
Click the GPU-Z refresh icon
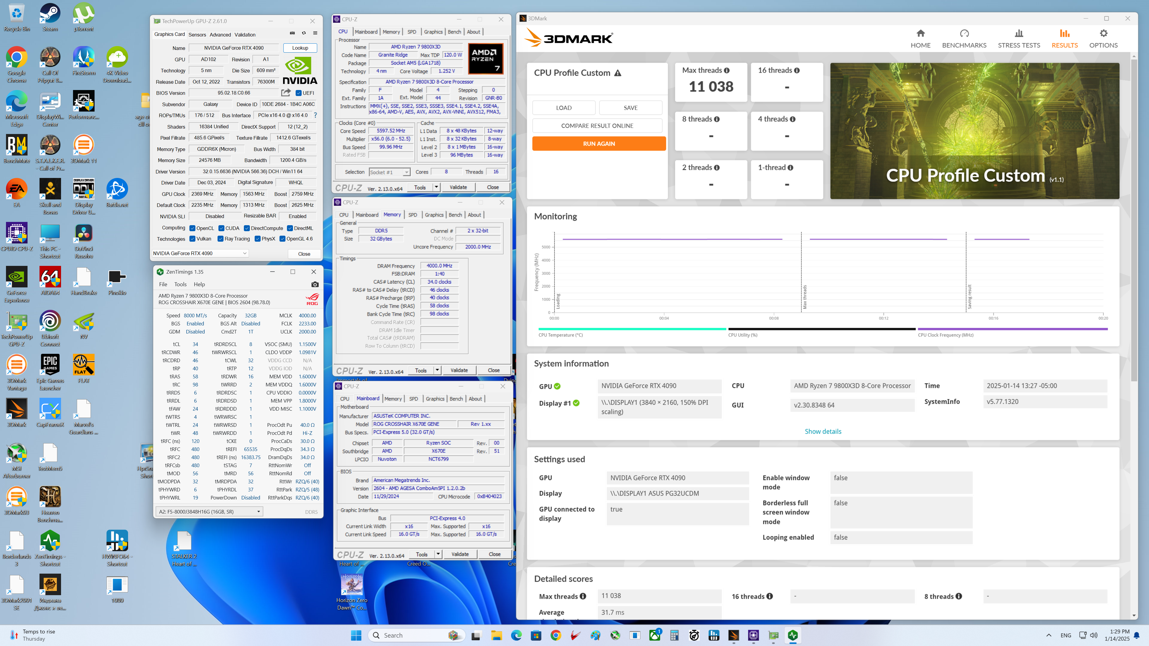[x=304, y=33]
